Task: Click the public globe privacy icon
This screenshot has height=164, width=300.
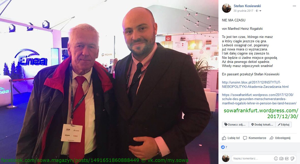Action: point(257,11)
